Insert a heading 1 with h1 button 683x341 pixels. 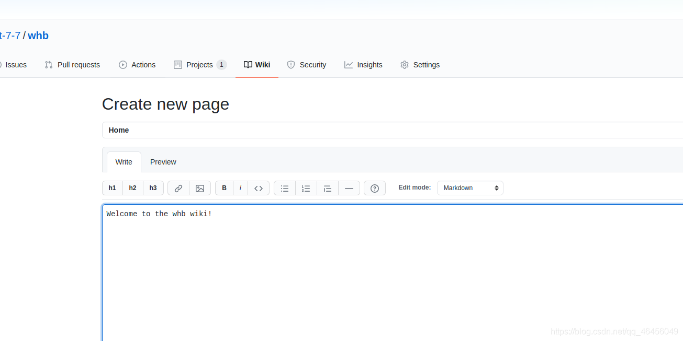tap(113, 188)
